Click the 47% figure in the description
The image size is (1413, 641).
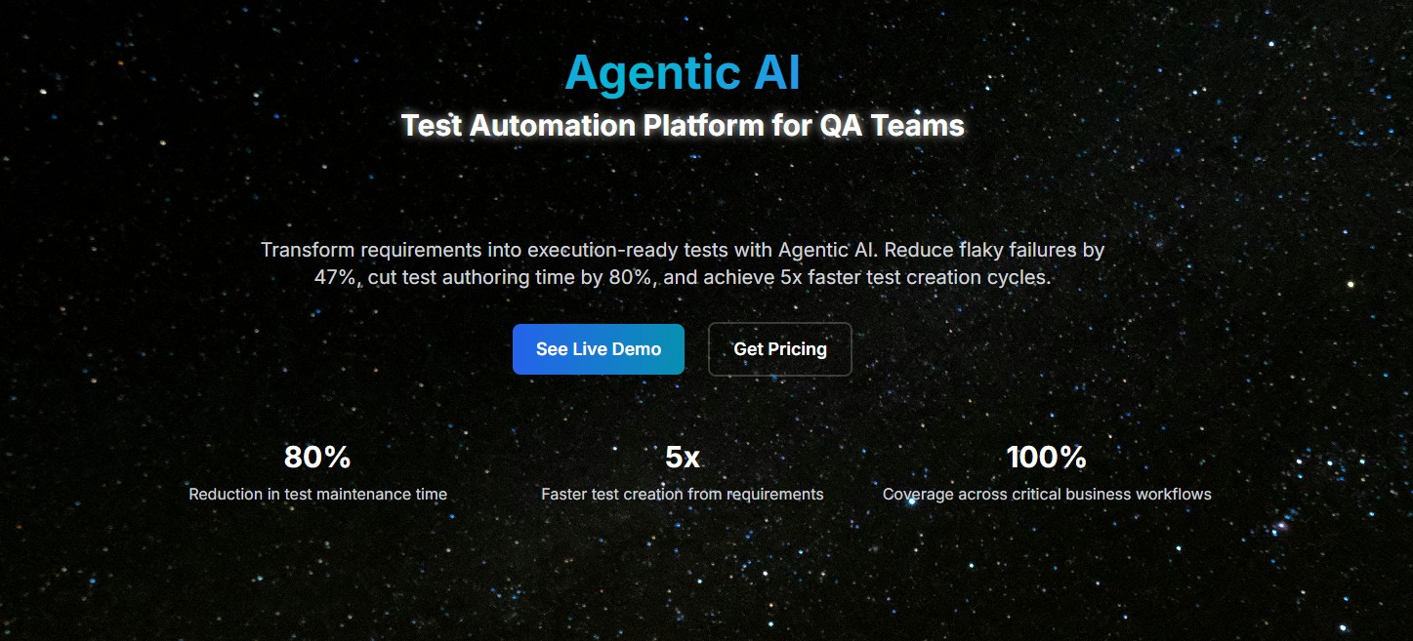coord(335,278)
